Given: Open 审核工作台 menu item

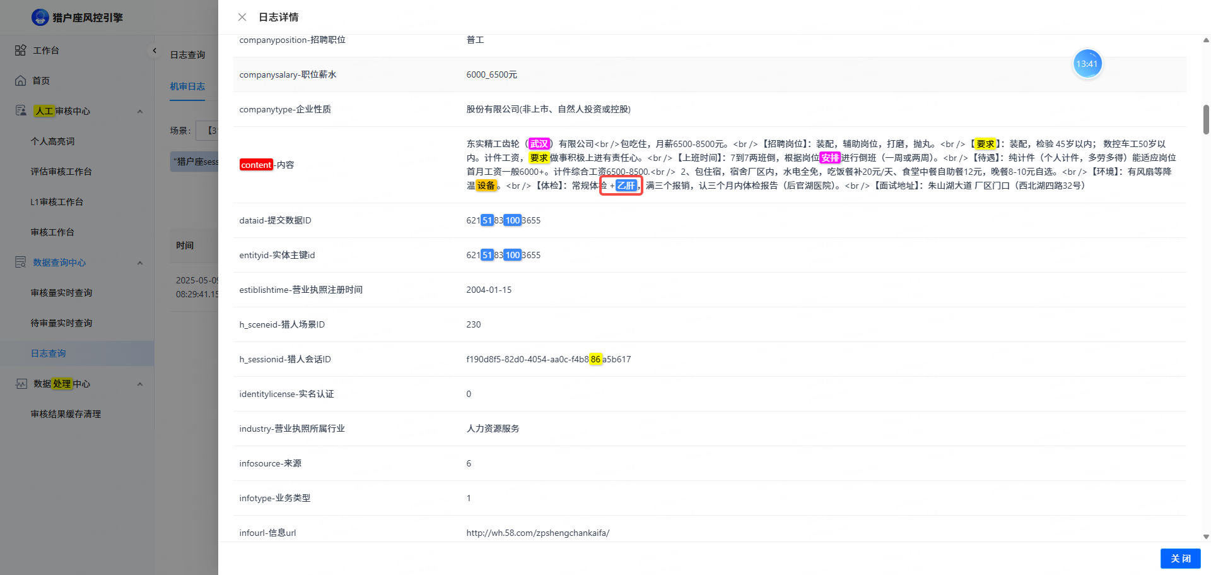Looking at the screenshot, I should (52, 232).
